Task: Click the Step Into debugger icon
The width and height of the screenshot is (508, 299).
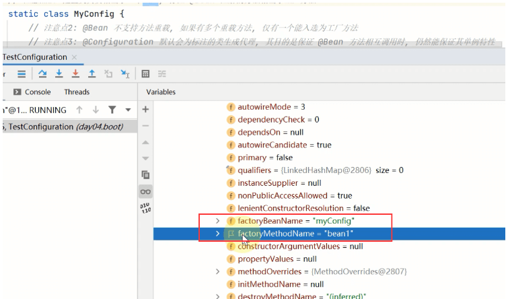Action: (59, 73)
